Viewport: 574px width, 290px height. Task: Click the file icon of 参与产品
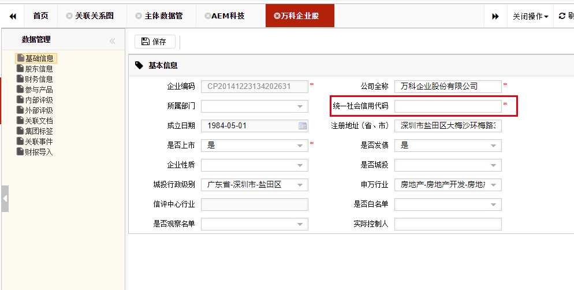click(x=21, y=90)
